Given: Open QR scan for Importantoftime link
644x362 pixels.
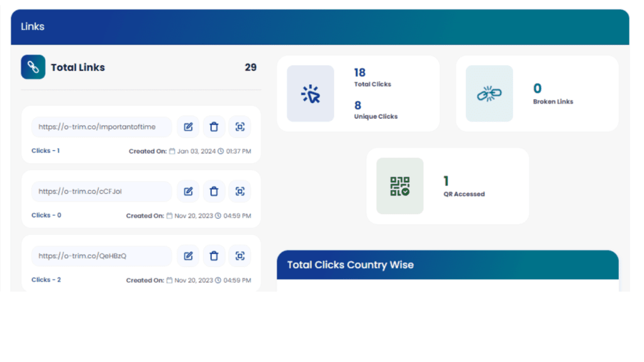Looking at the screenshot, I should click(x=240, y=127).
